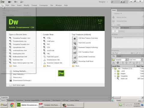This screenshot has height=108, width=144.
Task: Click the JavaScript file icon under Create New
Action: [44, 50]
